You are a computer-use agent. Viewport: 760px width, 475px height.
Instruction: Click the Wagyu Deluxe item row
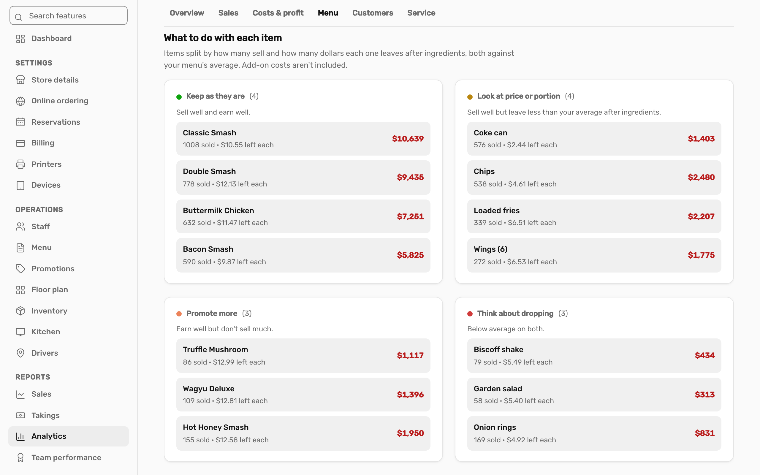(x=303, y=395)
